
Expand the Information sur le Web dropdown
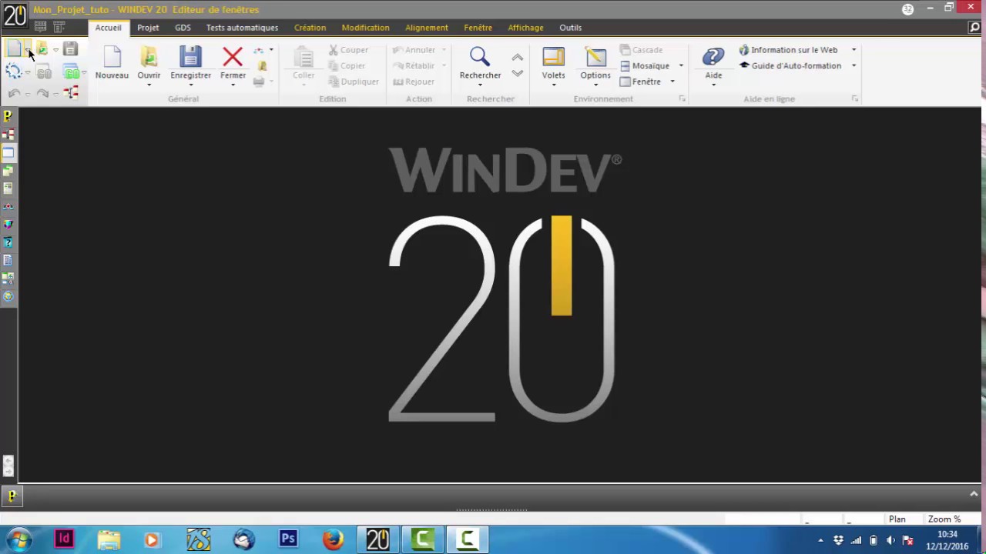tap(854, 50)
